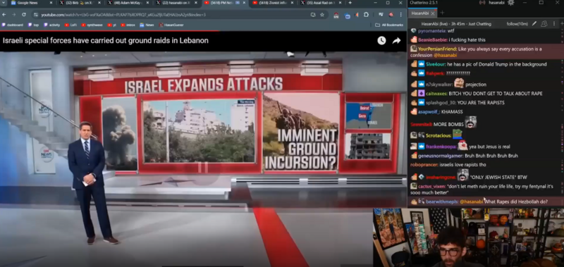The image size is (564, 267).
Task: Open the News bookmark
Action: [x=147, y=25]
